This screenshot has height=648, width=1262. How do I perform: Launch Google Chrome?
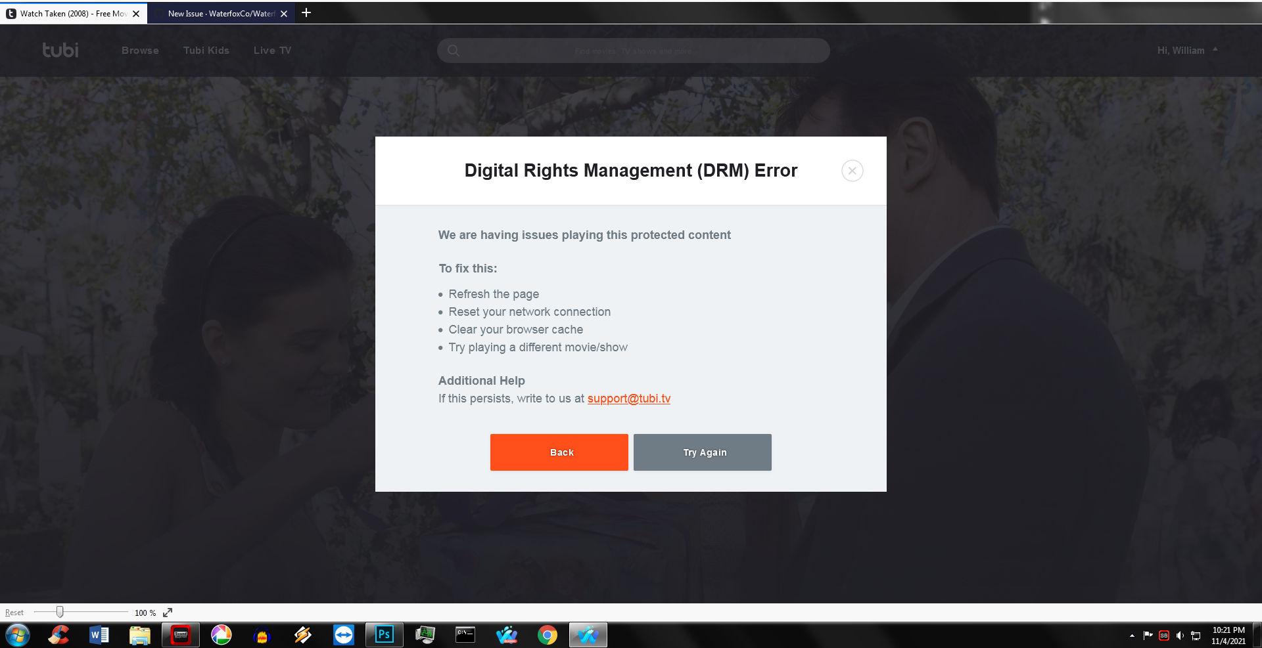pos(548,634)
